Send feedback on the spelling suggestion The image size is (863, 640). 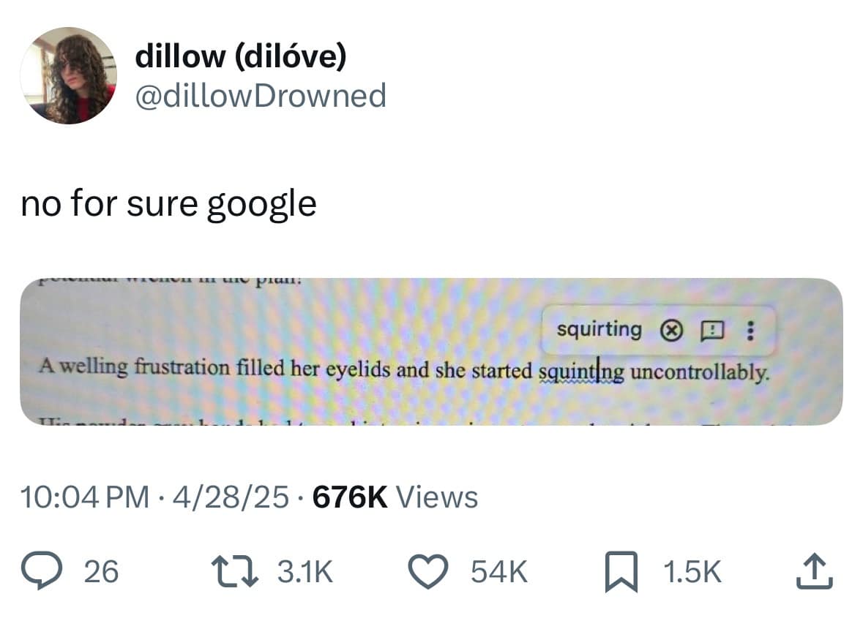(713, 329)
